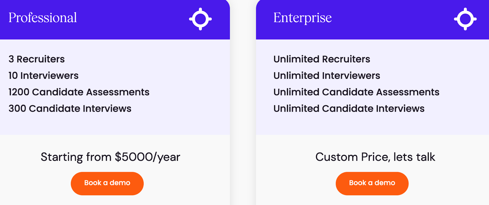489x205 pixels.
Task: Click the Professional plan features panel
Action: click(115, 87)
